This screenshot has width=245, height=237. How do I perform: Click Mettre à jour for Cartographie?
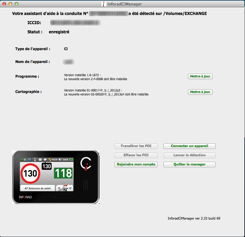tap(200, 92)
